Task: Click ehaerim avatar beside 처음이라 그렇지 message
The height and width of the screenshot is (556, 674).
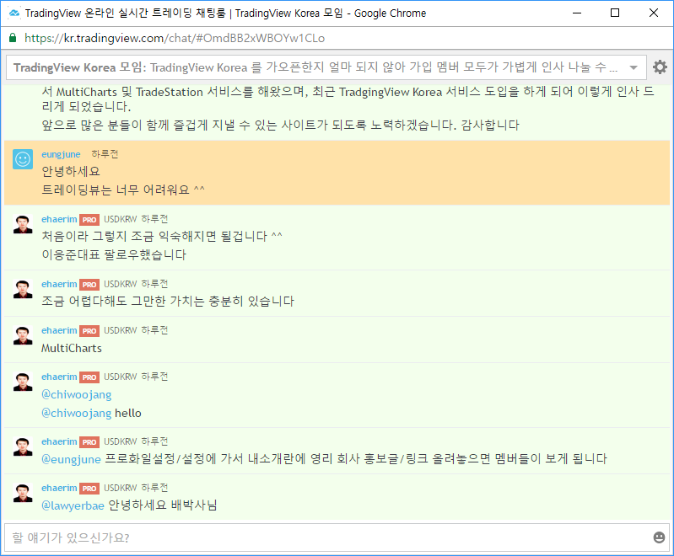Action: pyautogui.click(x=23, y=224)
